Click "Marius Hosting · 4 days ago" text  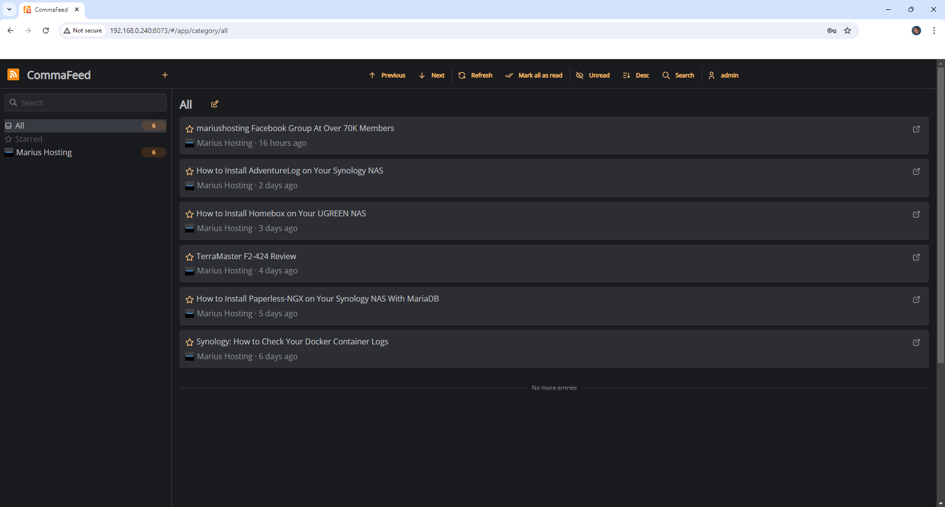click(247, 270)
